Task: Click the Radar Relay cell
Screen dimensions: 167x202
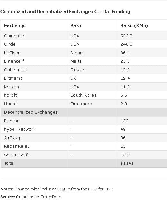Action: coord(17,146)
